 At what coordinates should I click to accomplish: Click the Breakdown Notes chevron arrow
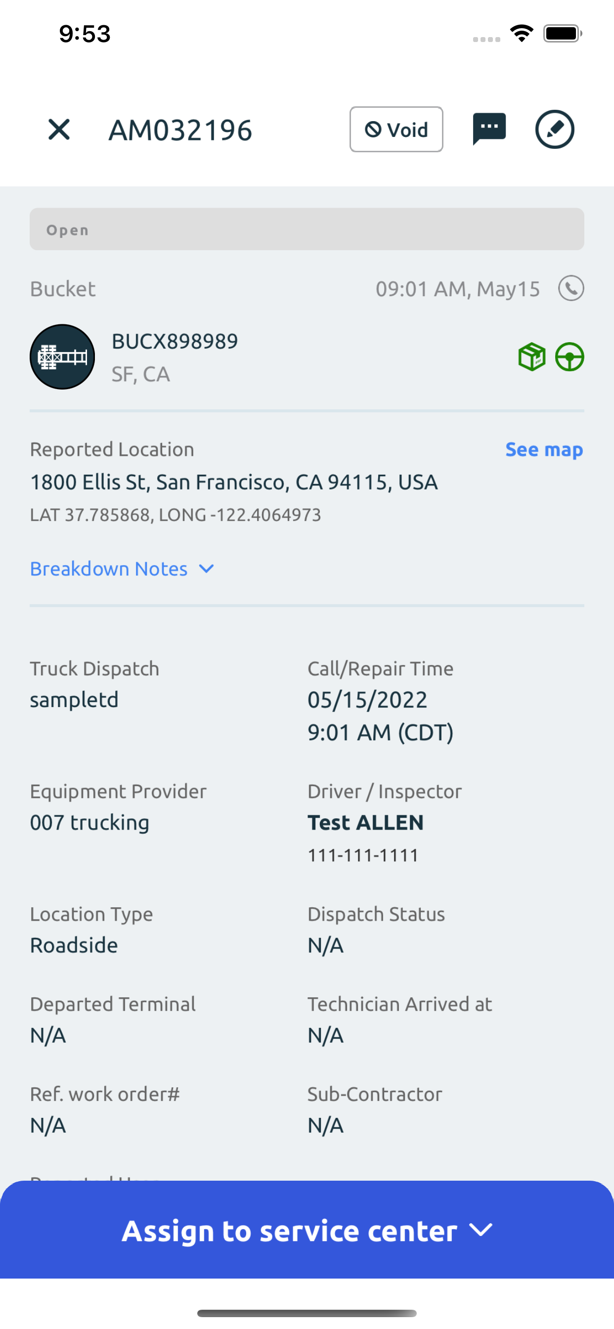[206, 569]
